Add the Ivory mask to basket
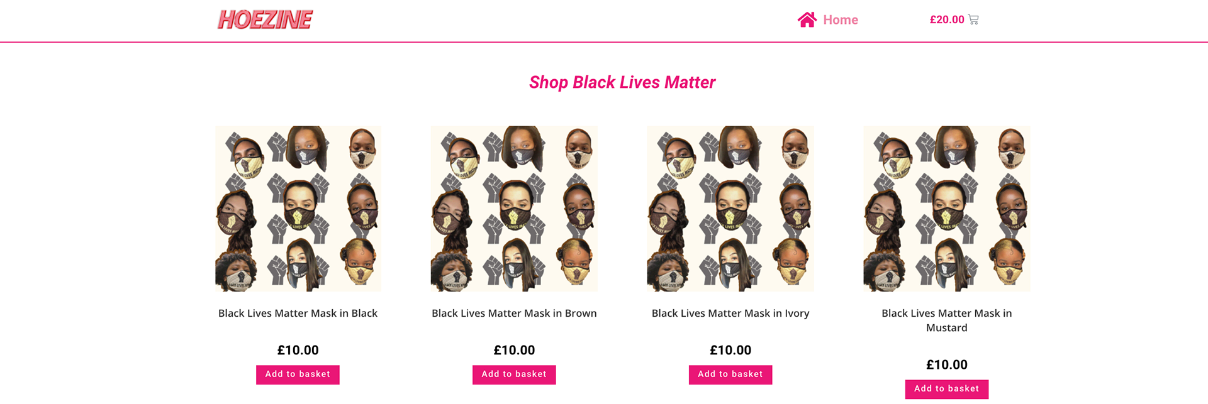This screenshot has height=404, width=1208. coord(730,374)
